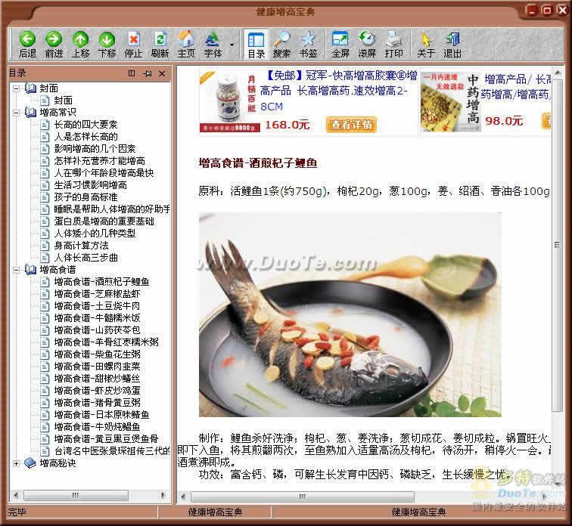Toggle 全屏 (Fullscreen) mode
This screenshot has height=526, width=572.
coord(340,44)
